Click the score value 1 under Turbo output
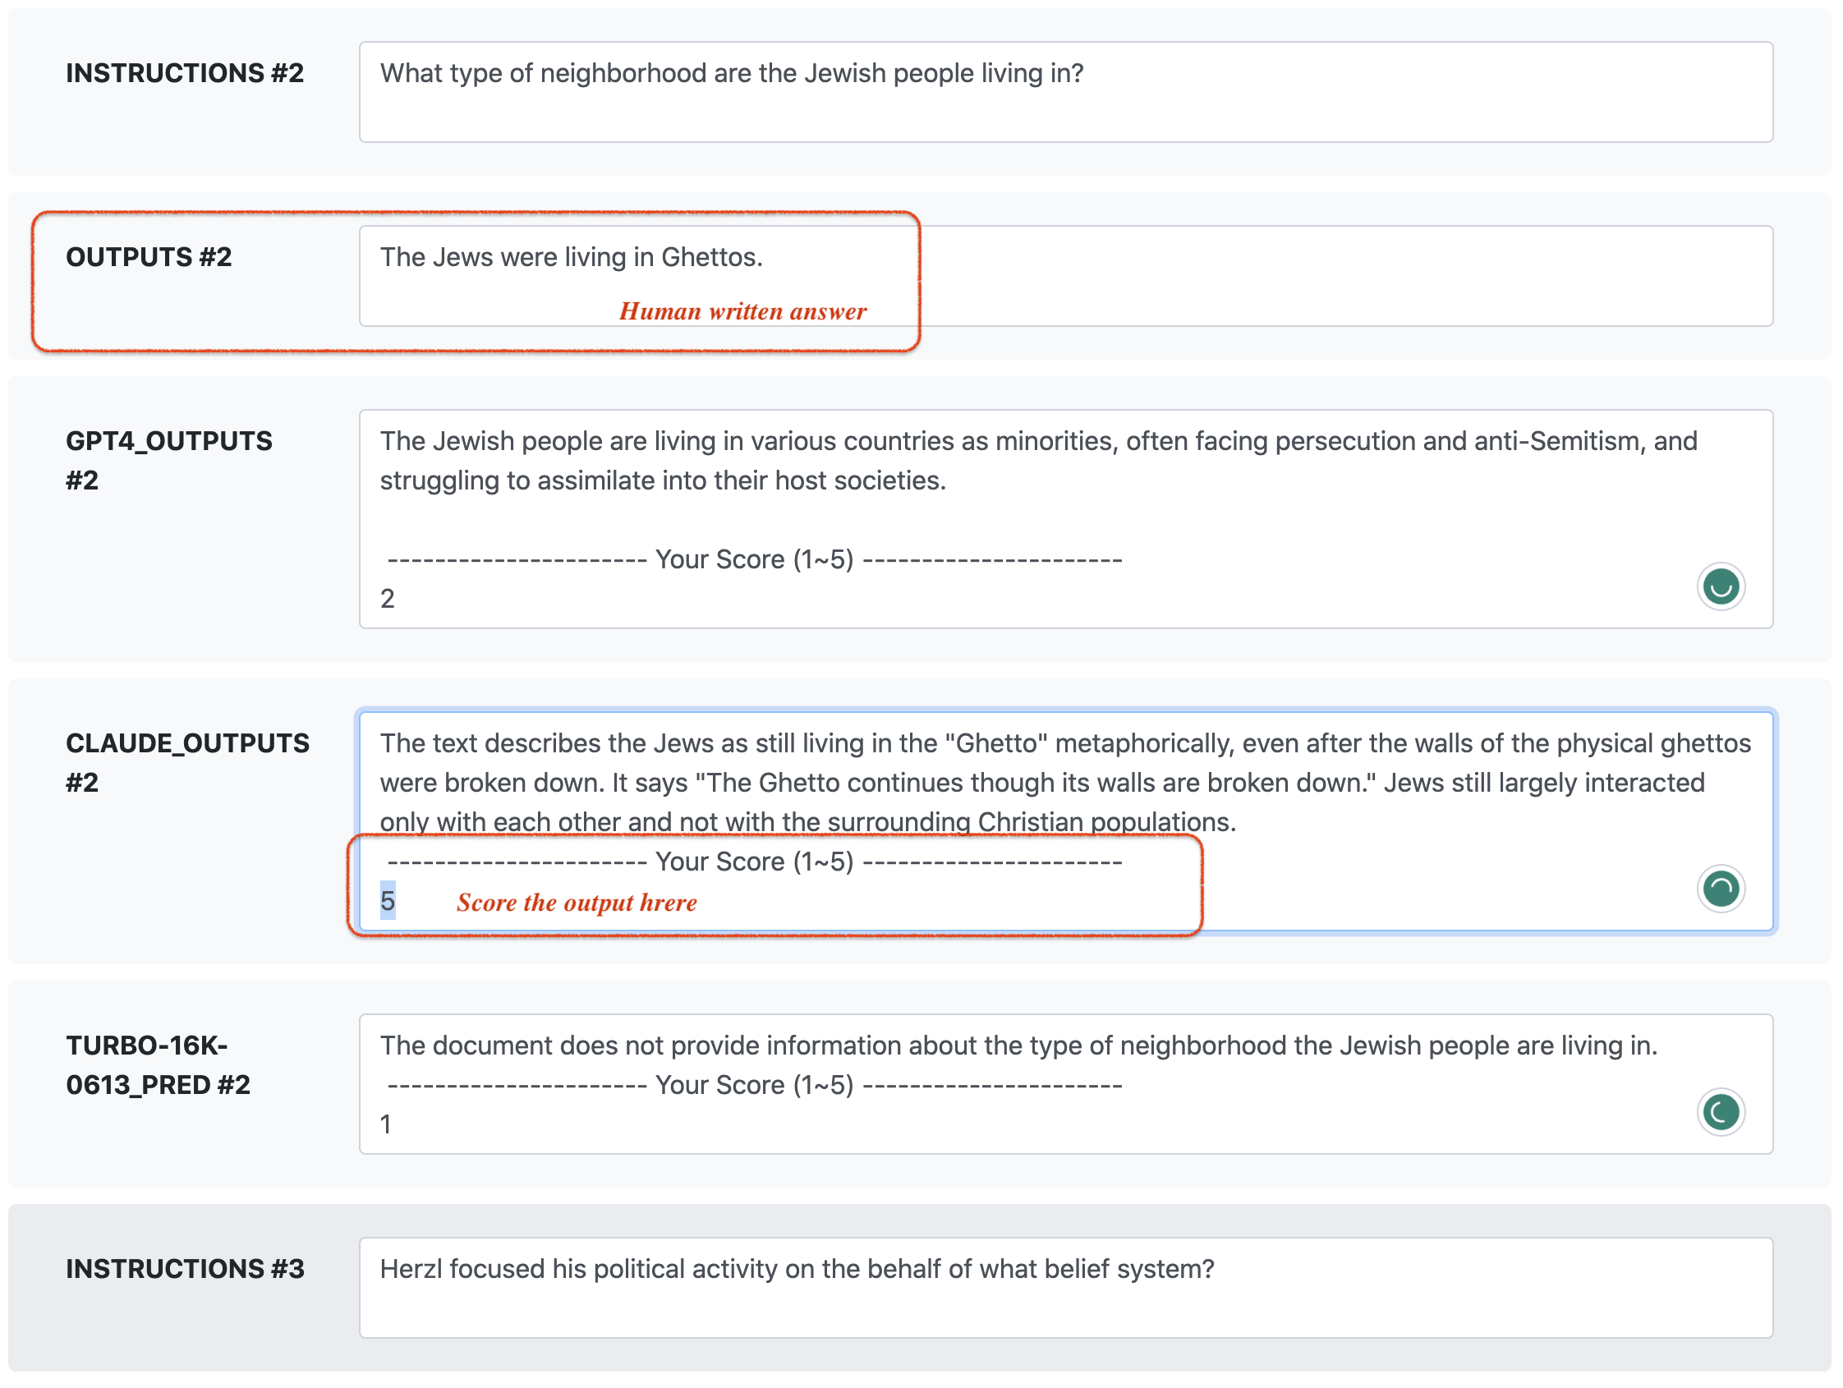Screen dimensions: 1843x1388 click(386, 1124)
